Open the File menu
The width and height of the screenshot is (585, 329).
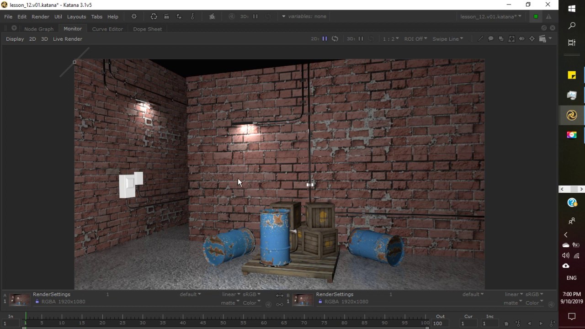8,16
